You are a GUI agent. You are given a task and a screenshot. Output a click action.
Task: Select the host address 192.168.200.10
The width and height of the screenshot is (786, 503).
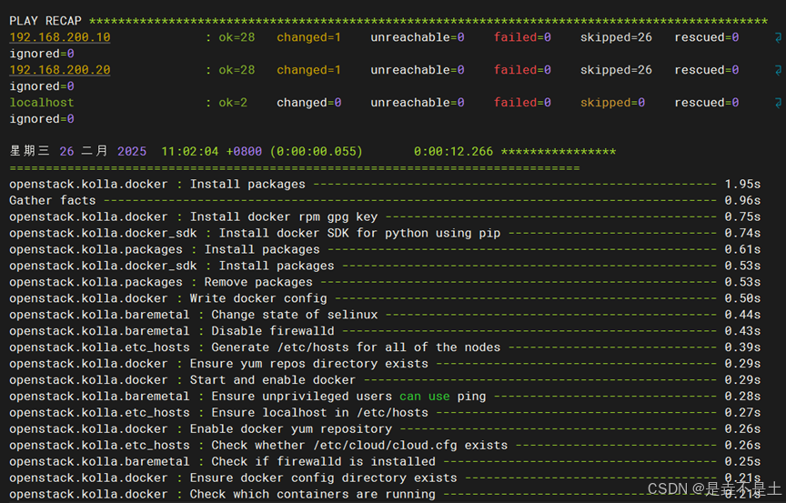[60, 37]
